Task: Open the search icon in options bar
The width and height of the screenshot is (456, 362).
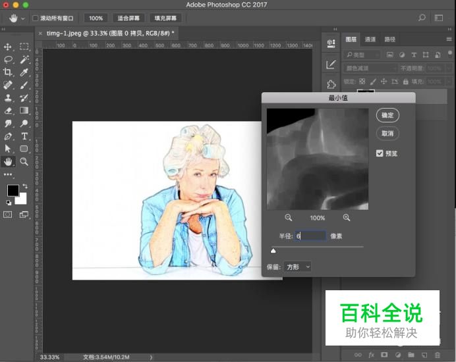Action: pyautogui.click(x=422, y=18)
